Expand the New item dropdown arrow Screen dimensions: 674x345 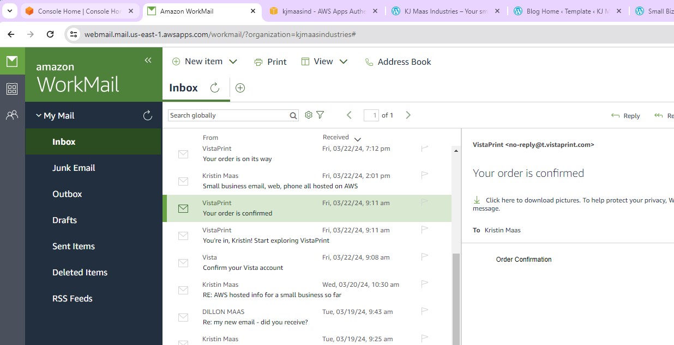pyautogui.click(x=233, y=61)
